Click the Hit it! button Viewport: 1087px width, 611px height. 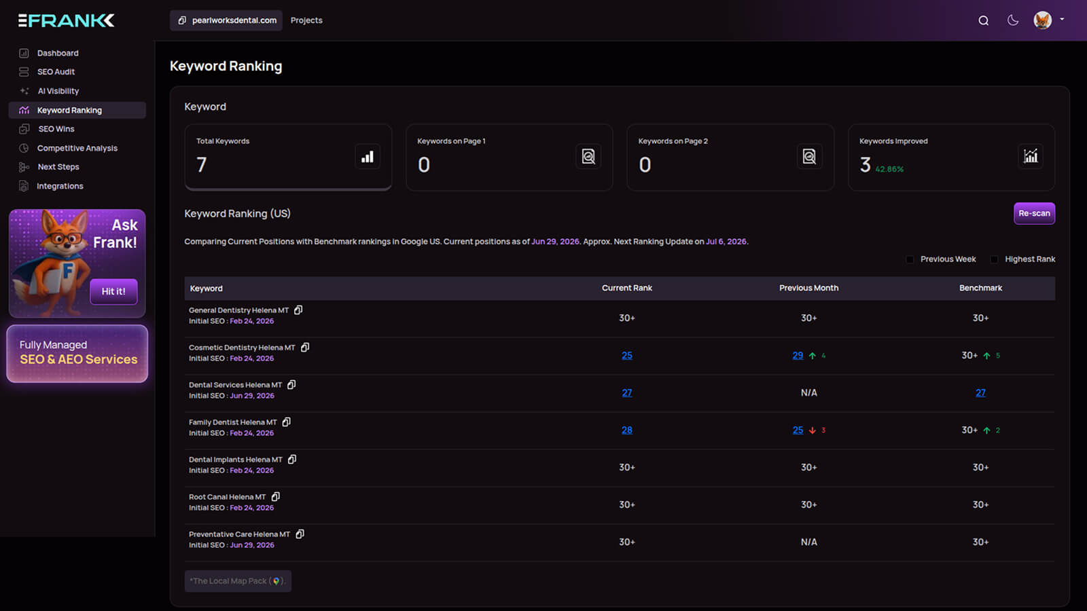pyautogui.click(x=113, y=291)
